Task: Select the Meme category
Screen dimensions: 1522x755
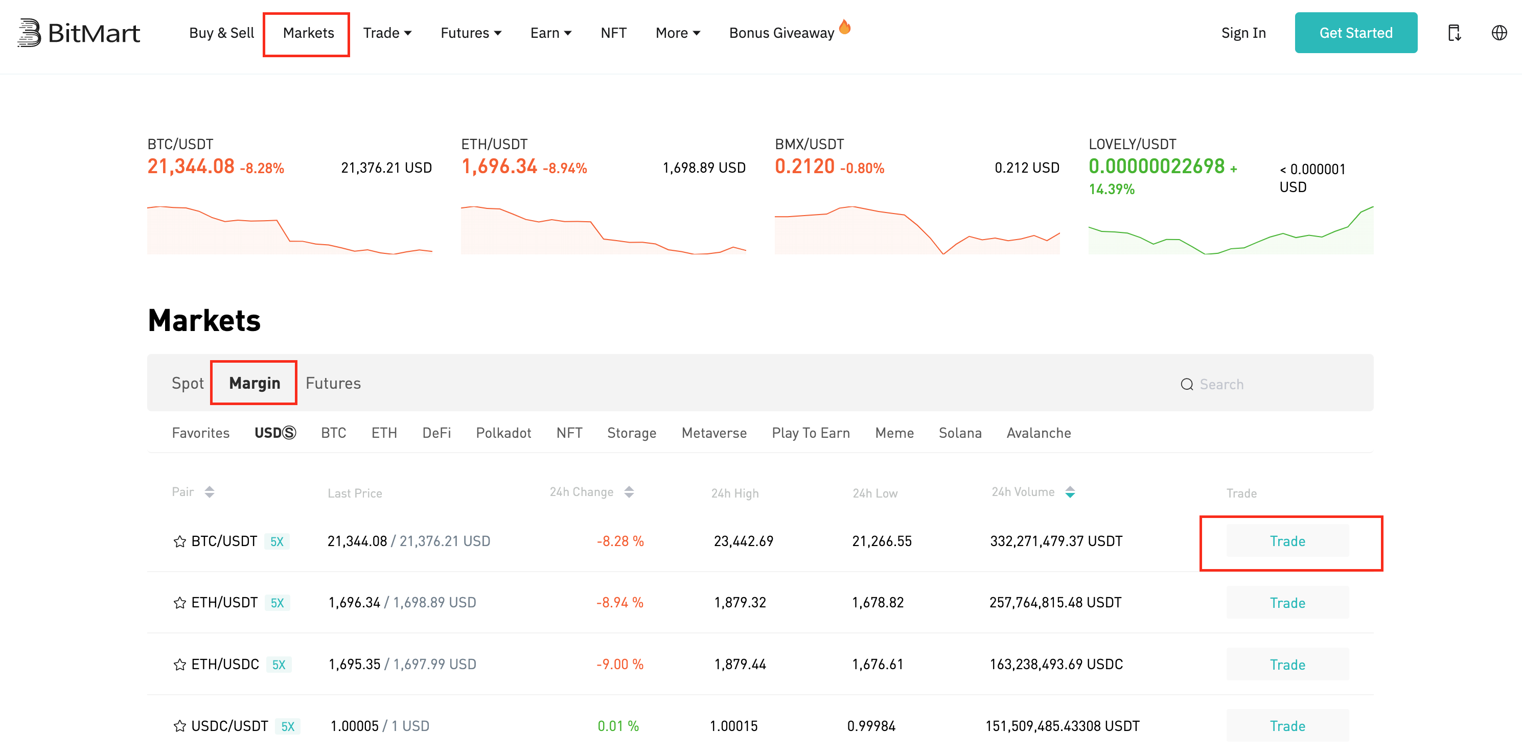Action: pyautogui.click(x=894, y=433)
